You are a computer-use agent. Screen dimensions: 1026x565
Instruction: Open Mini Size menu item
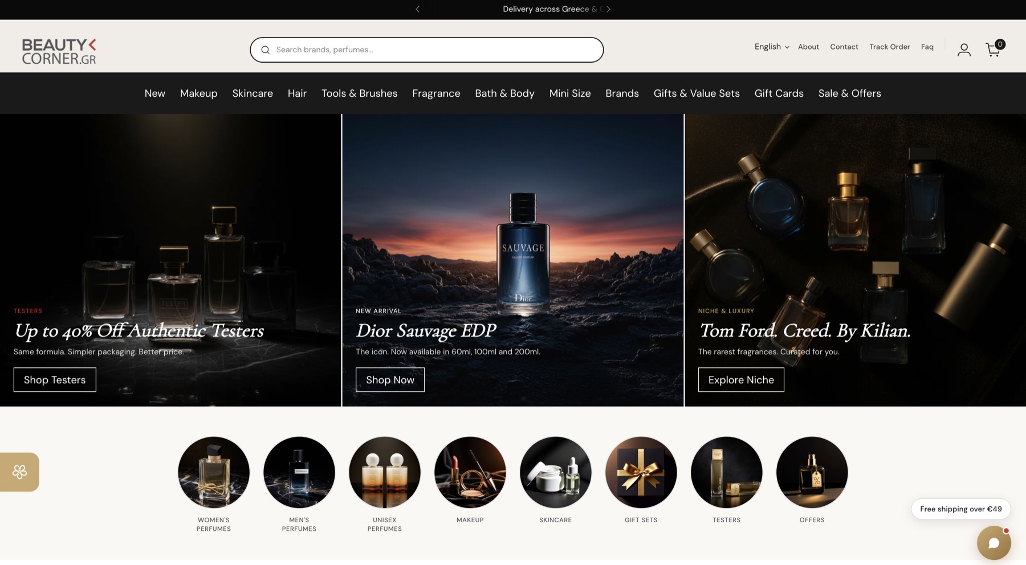[x=570, y=93]
